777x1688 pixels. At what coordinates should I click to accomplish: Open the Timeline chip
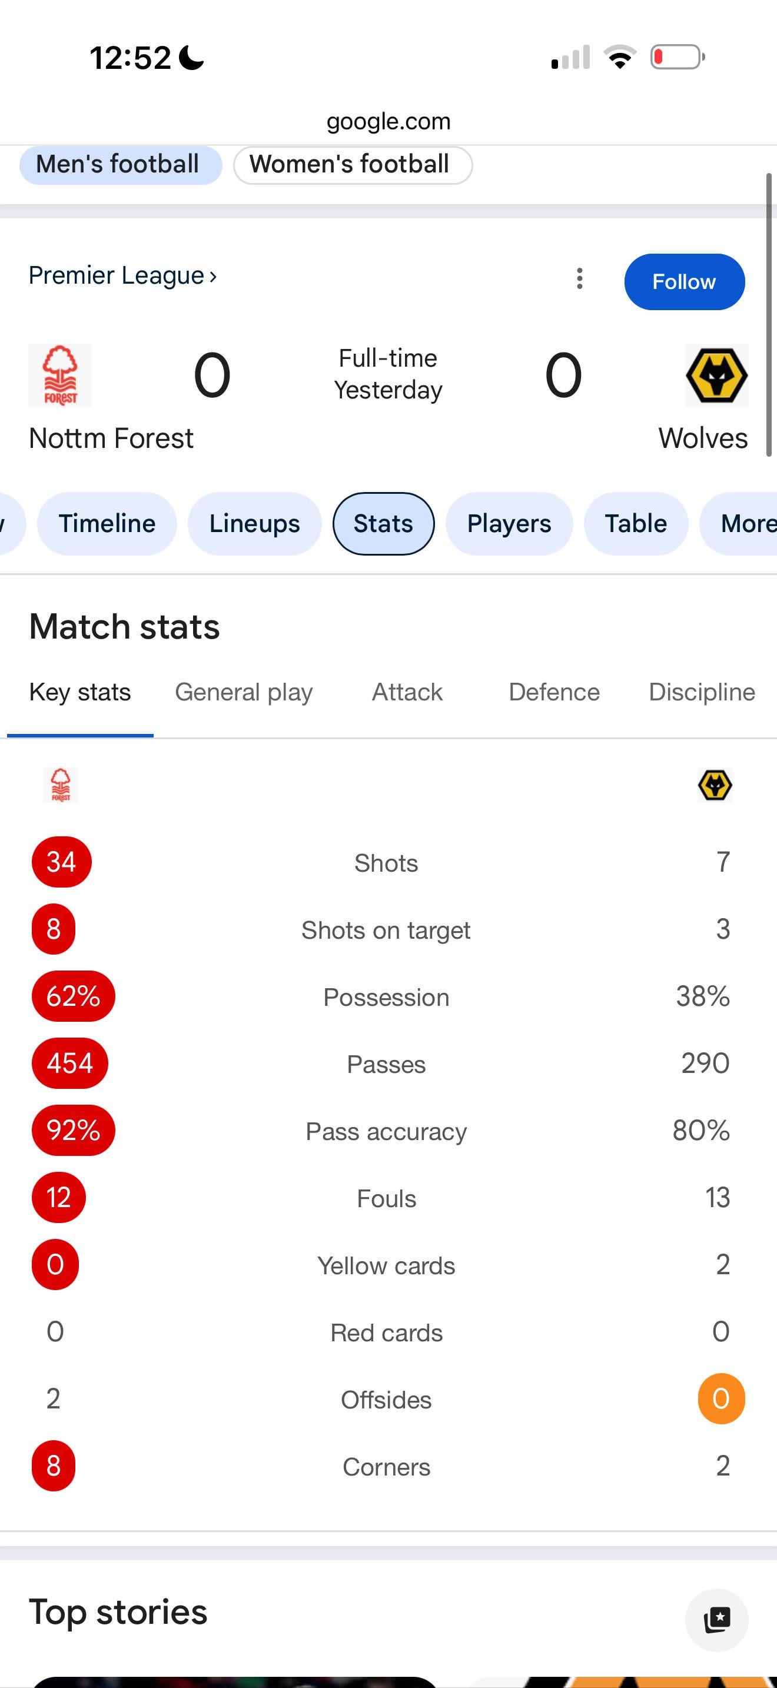pos(107,524)
